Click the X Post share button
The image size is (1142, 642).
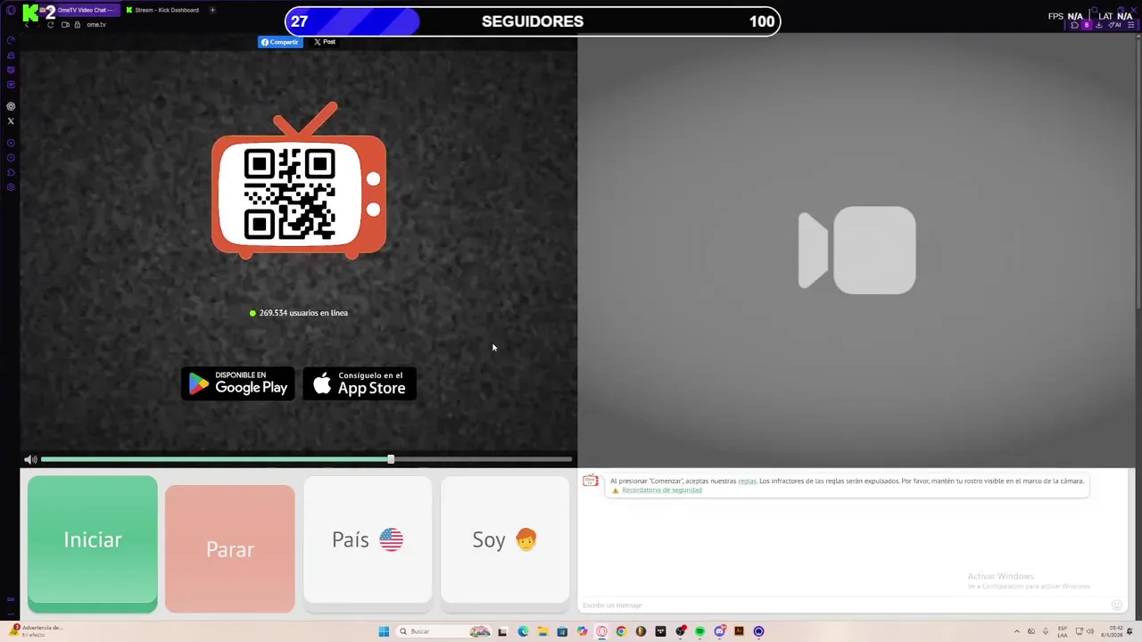[325, 42]
